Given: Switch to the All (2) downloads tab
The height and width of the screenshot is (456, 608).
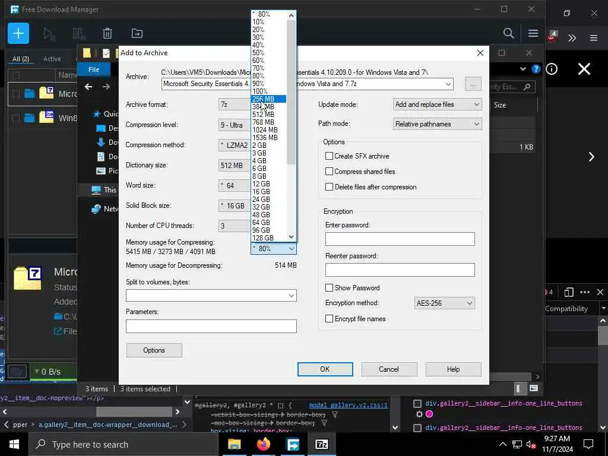Looking at the screenshot, I should [21, 59].
